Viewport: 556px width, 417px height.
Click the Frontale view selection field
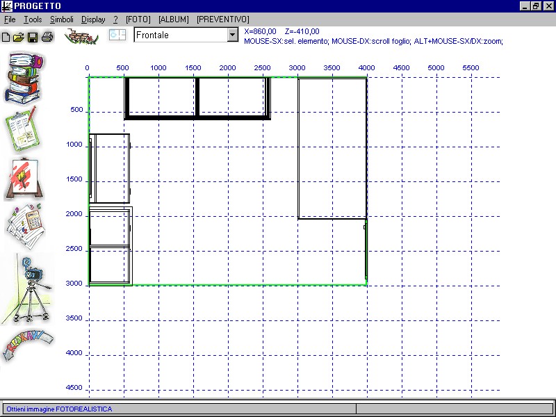[181, 35]
